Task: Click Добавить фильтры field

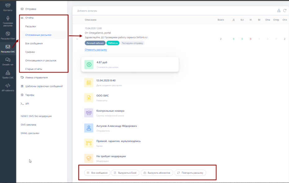Action: (87, 11)
